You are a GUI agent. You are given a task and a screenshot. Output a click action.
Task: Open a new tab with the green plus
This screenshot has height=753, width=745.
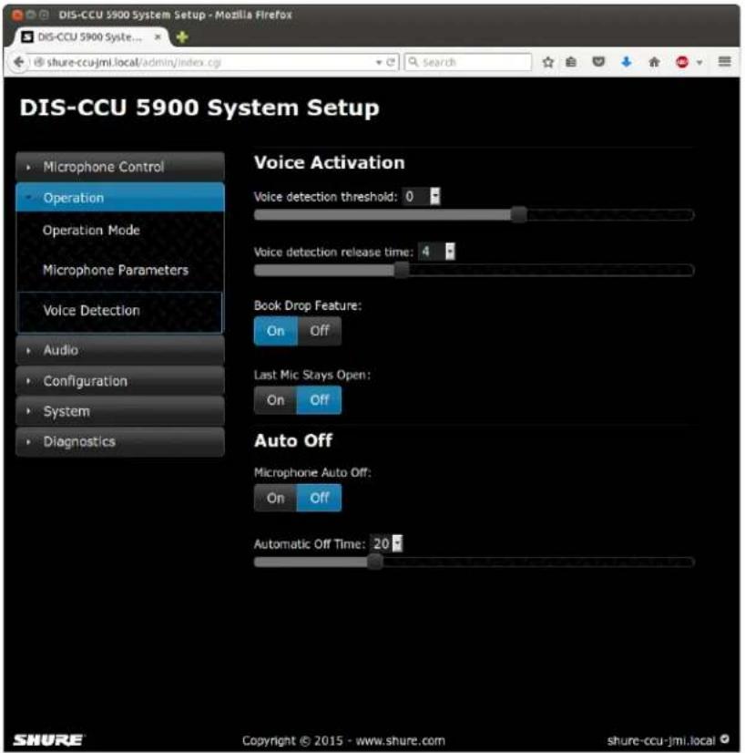click(182, 37)
